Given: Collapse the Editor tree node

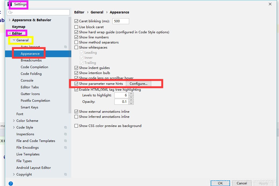Looking at the screenshot, I should pyautogui.click(x=10, y=33).
